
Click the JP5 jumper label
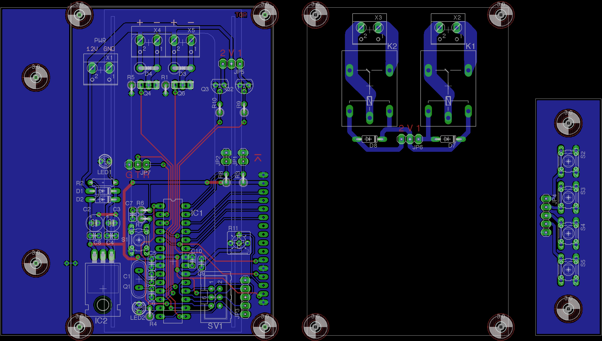point(239,72)
